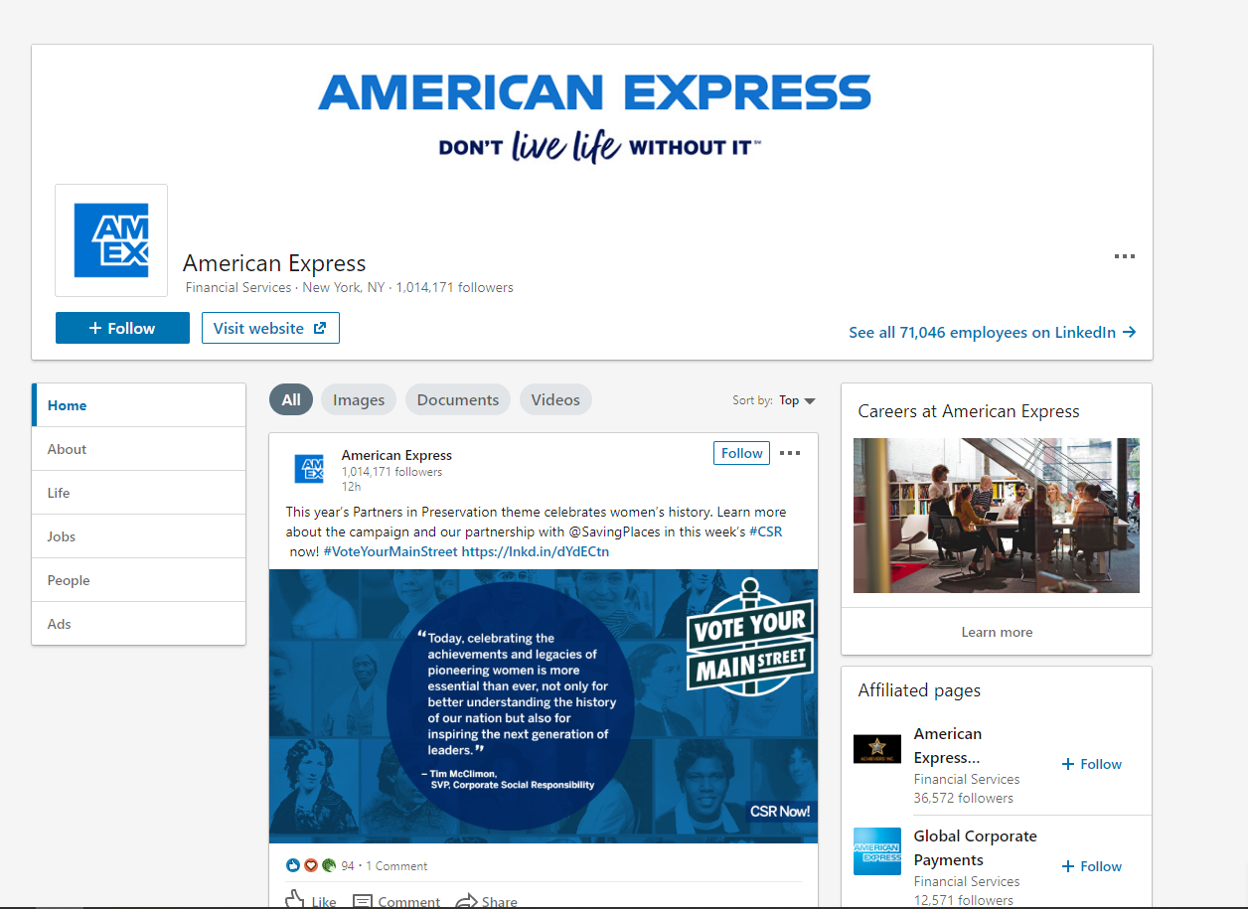1248x909 pixels.
Task: Click the #VoteYourMainStreet hashtag
Action: [390, 551]
